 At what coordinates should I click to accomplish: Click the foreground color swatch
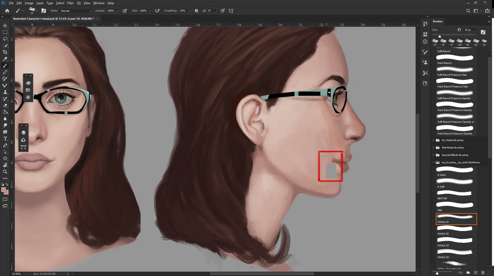click(4, 190)
